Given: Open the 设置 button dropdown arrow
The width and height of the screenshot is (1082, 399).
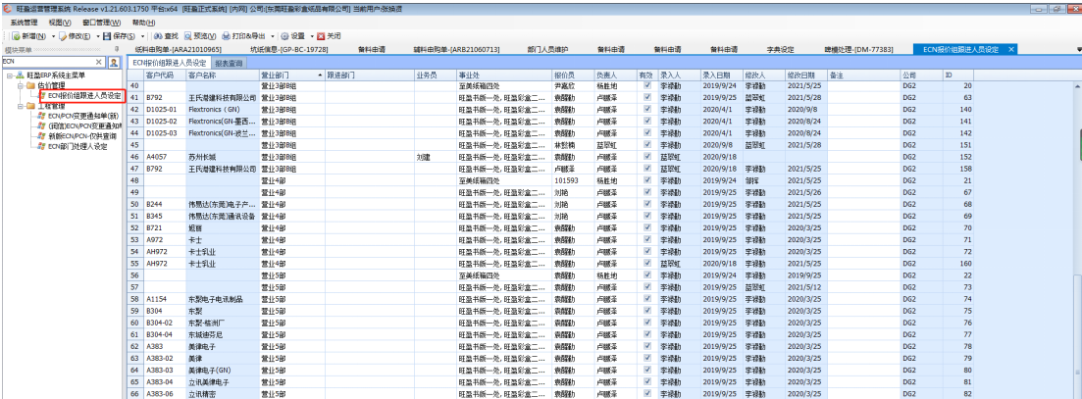Looking at the screenshot, I should point(311,36).
